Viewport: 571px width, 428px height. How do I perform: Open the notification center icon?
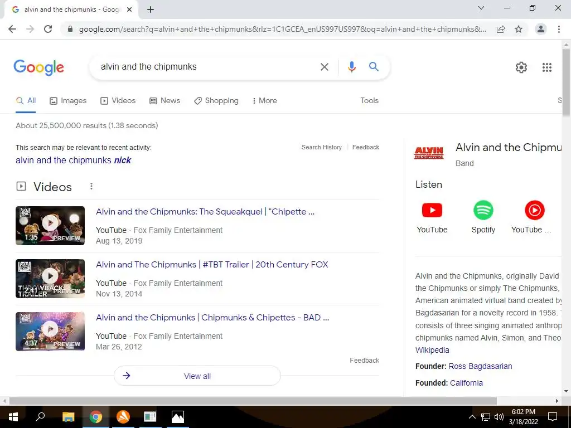coord(553,417)
